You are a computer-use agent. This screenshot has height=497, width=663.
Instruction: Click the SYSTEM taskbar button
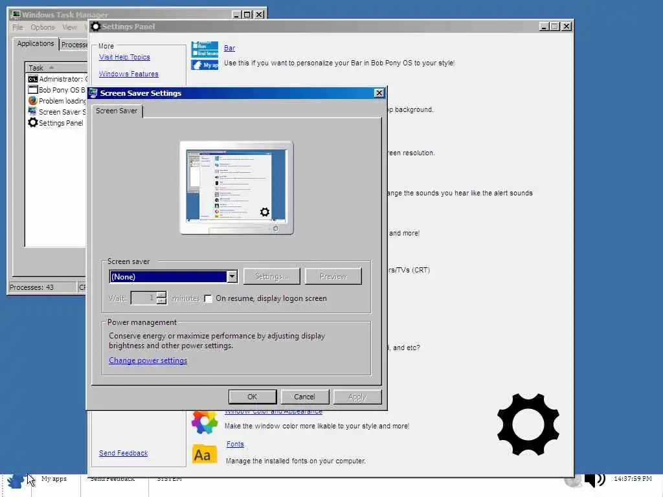click(170, 478)
